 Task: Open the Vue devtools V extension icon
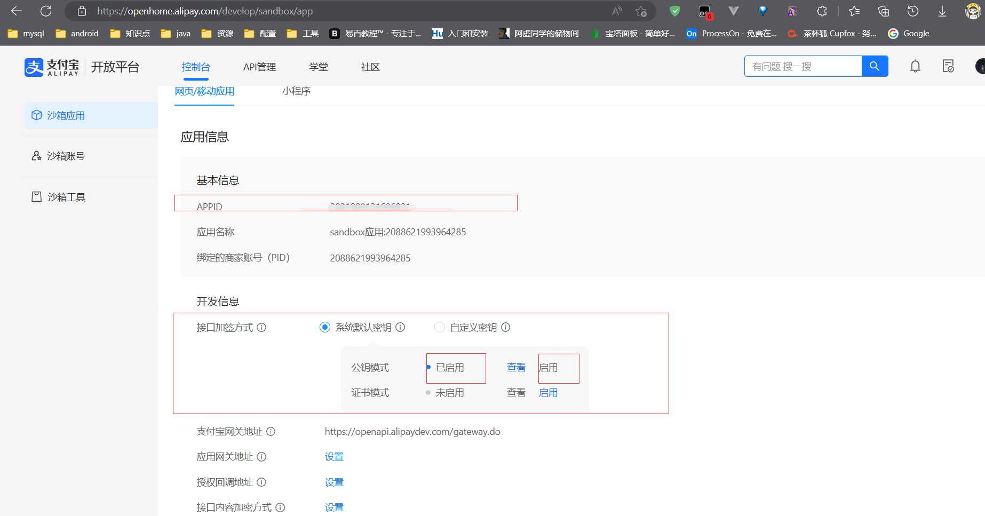coord(734,11)
